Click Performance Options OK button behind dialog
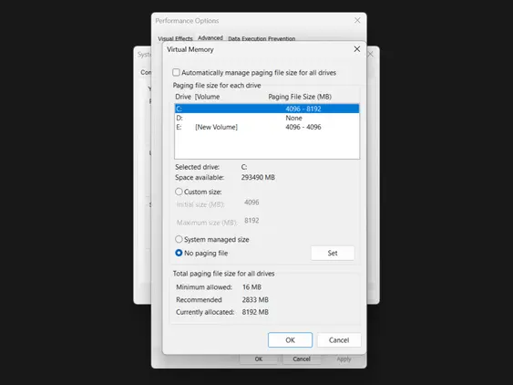513x385 pixels. (x=259, y=359)
